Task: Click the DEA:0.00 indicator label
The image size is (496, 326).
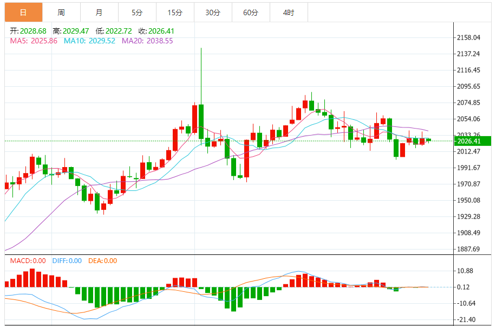Action: point(103,261)
